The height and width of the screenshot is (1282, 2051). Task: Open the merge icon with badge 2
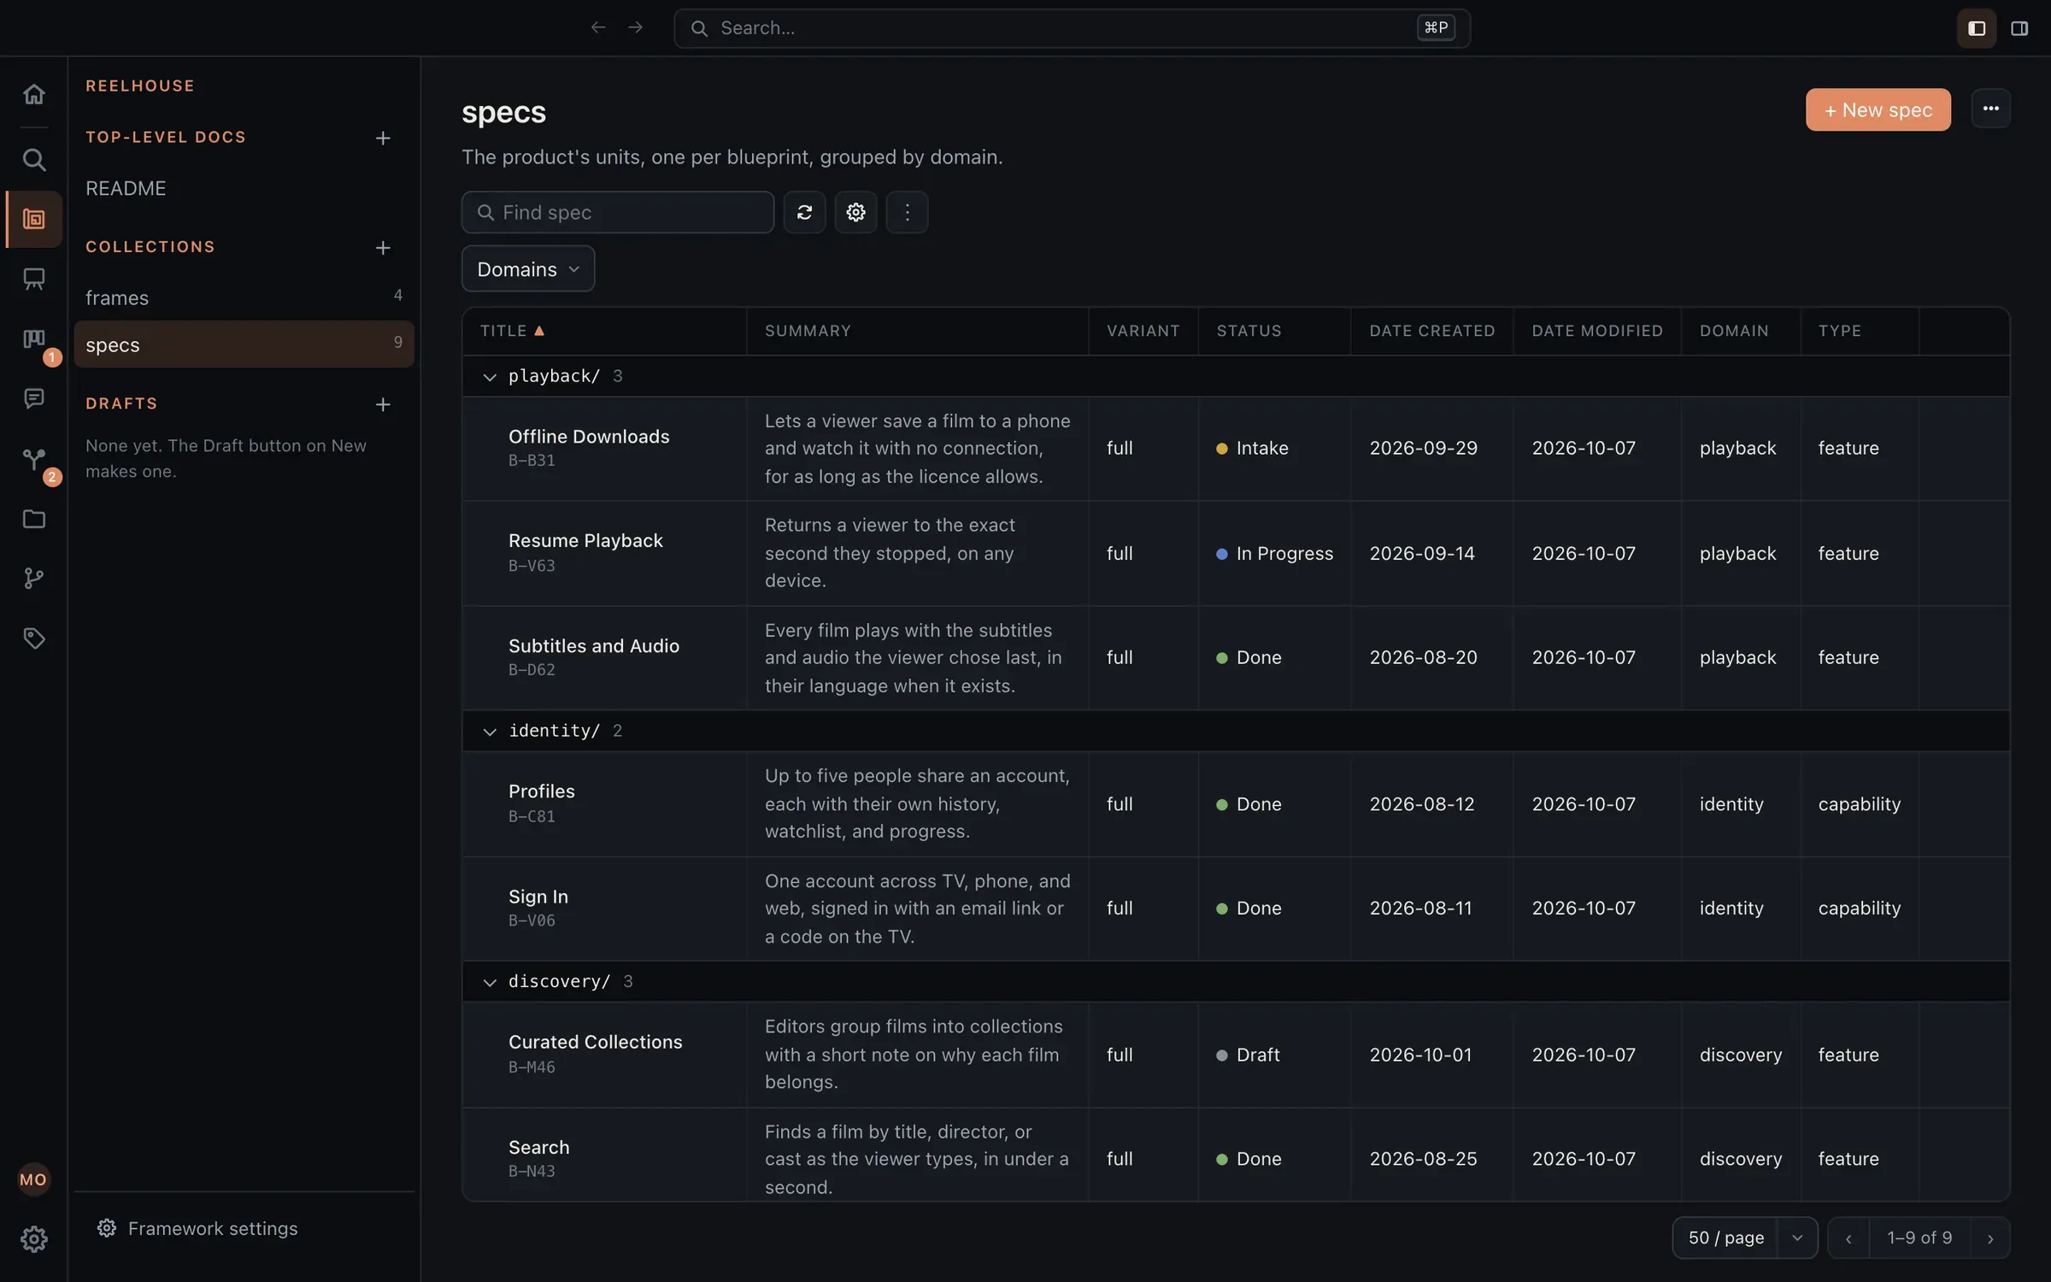34,459
